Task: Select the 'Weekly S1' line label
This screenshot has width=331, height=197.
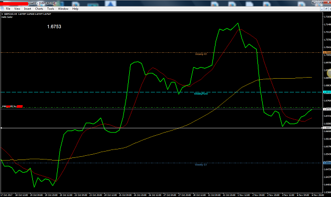Action: [201, 165]
